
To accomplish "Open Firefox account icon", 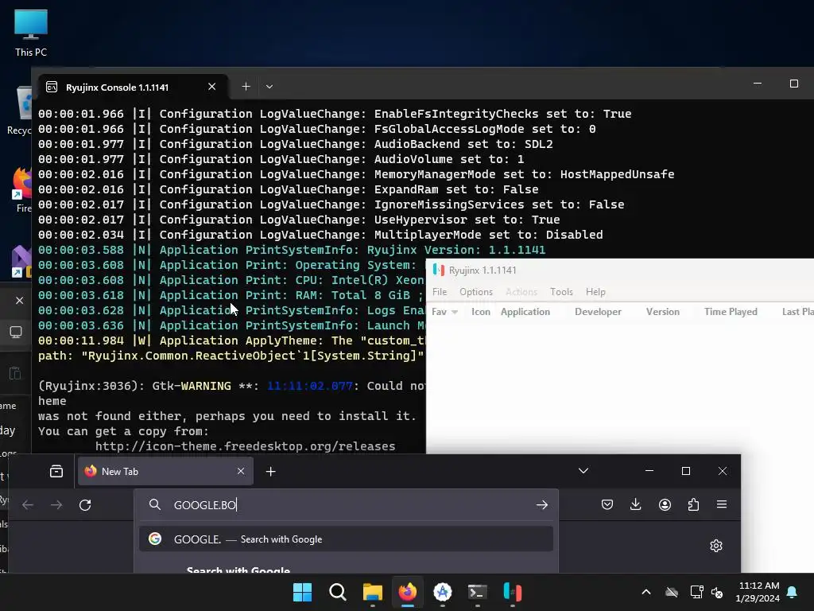I will pos(665,504).
